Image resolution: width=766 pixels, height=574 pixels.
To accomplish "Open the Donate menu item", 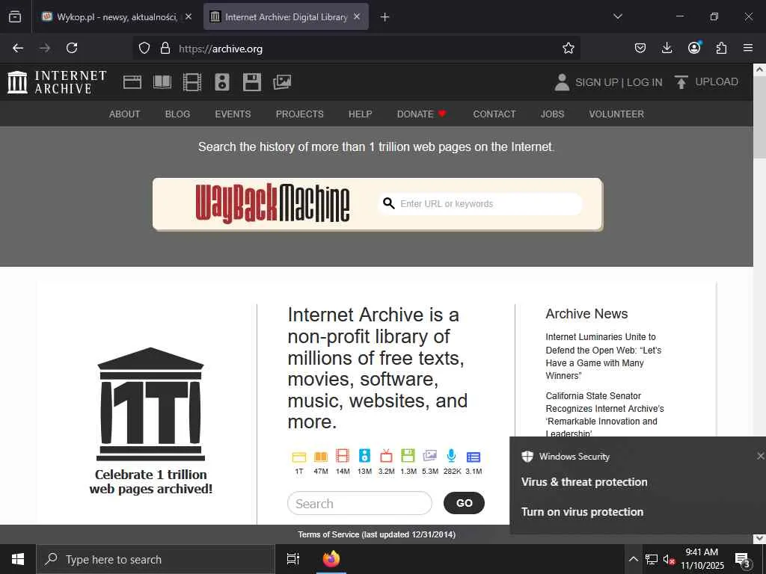I will 421,114.
